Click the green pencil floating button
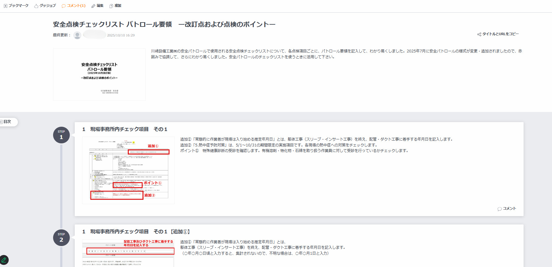The image size is (552, 267). coord(4,260)
